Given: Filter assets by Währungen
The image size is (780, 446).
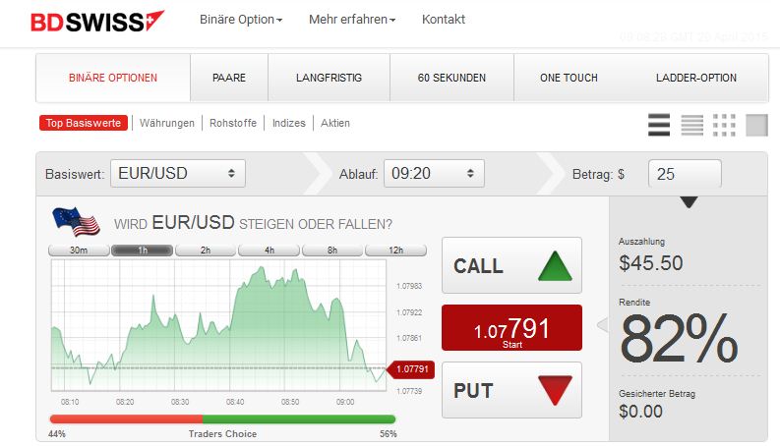Looking at the screenshot, I should point(167,123).
